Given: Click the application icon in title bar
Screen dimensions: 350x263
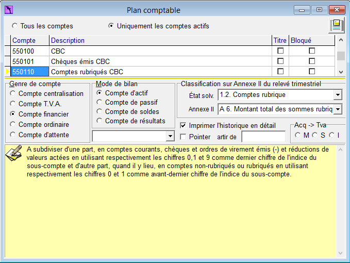Looking at the screenshot, I should click(9, 10).
